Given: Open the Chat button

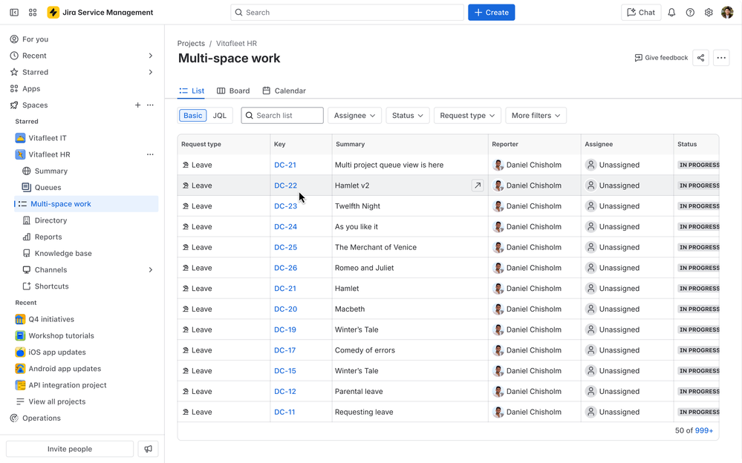Looking at the screenshot, I should (x=641, y=13).
